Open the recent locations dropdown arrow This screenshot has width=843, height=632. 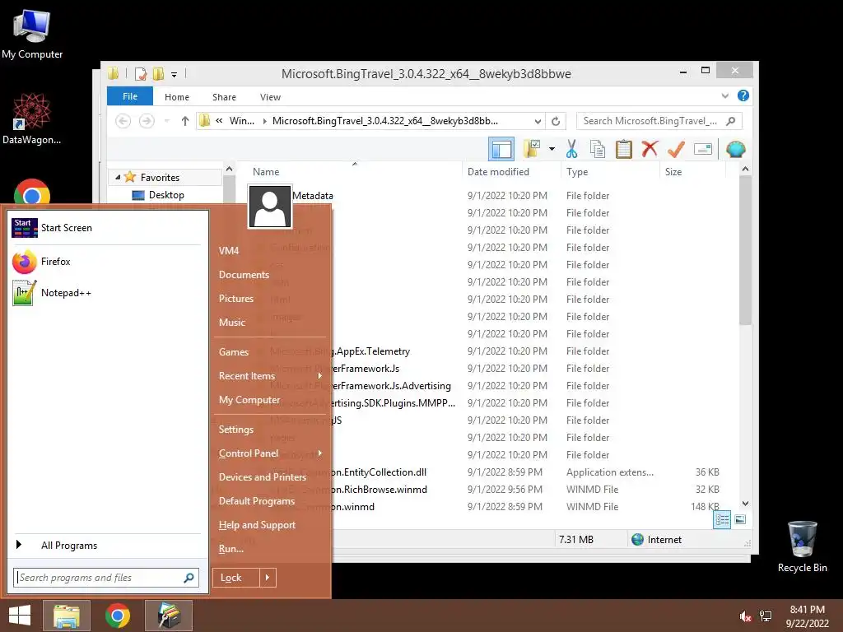[x=166, y=121]
